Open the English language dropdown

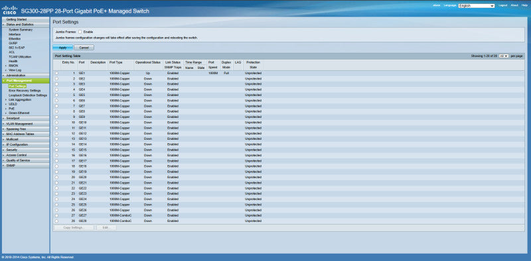477,6
